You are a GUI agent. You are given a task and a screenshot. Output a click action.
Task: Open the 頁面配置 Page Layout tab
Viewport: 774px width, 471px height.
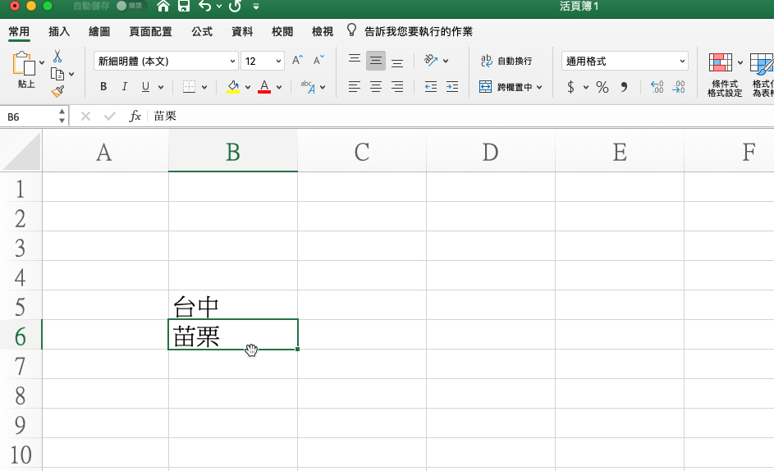point(150,32)
